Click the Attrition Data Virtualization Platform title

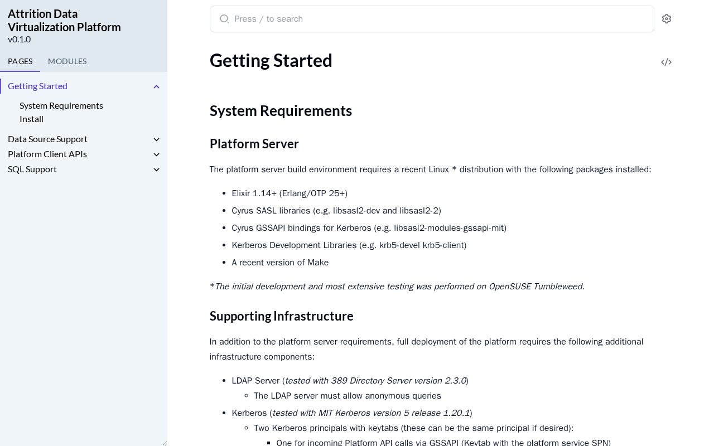click(x=64, y=21)
